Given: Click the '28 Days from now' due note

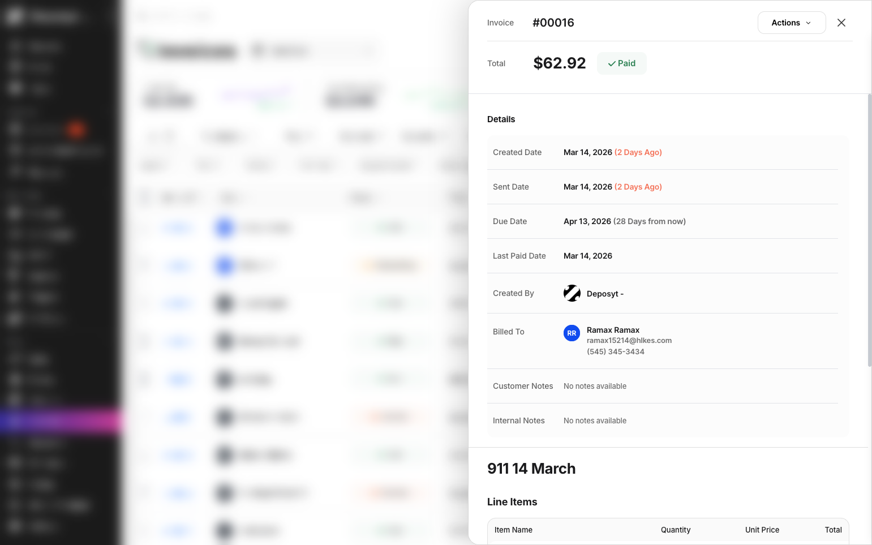Looking at the screenshot, I should tap(650, 221).
